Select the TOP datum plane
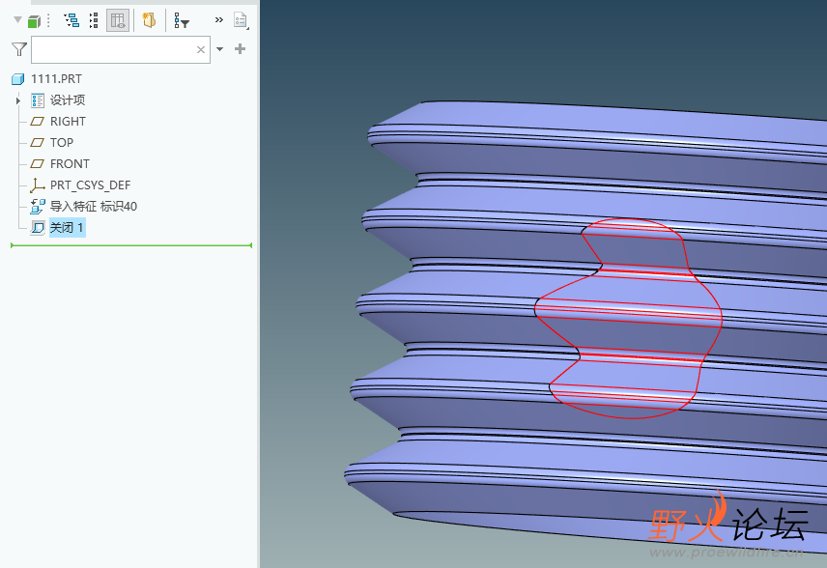This screenshot has height=568, width=827. [62, 143]
